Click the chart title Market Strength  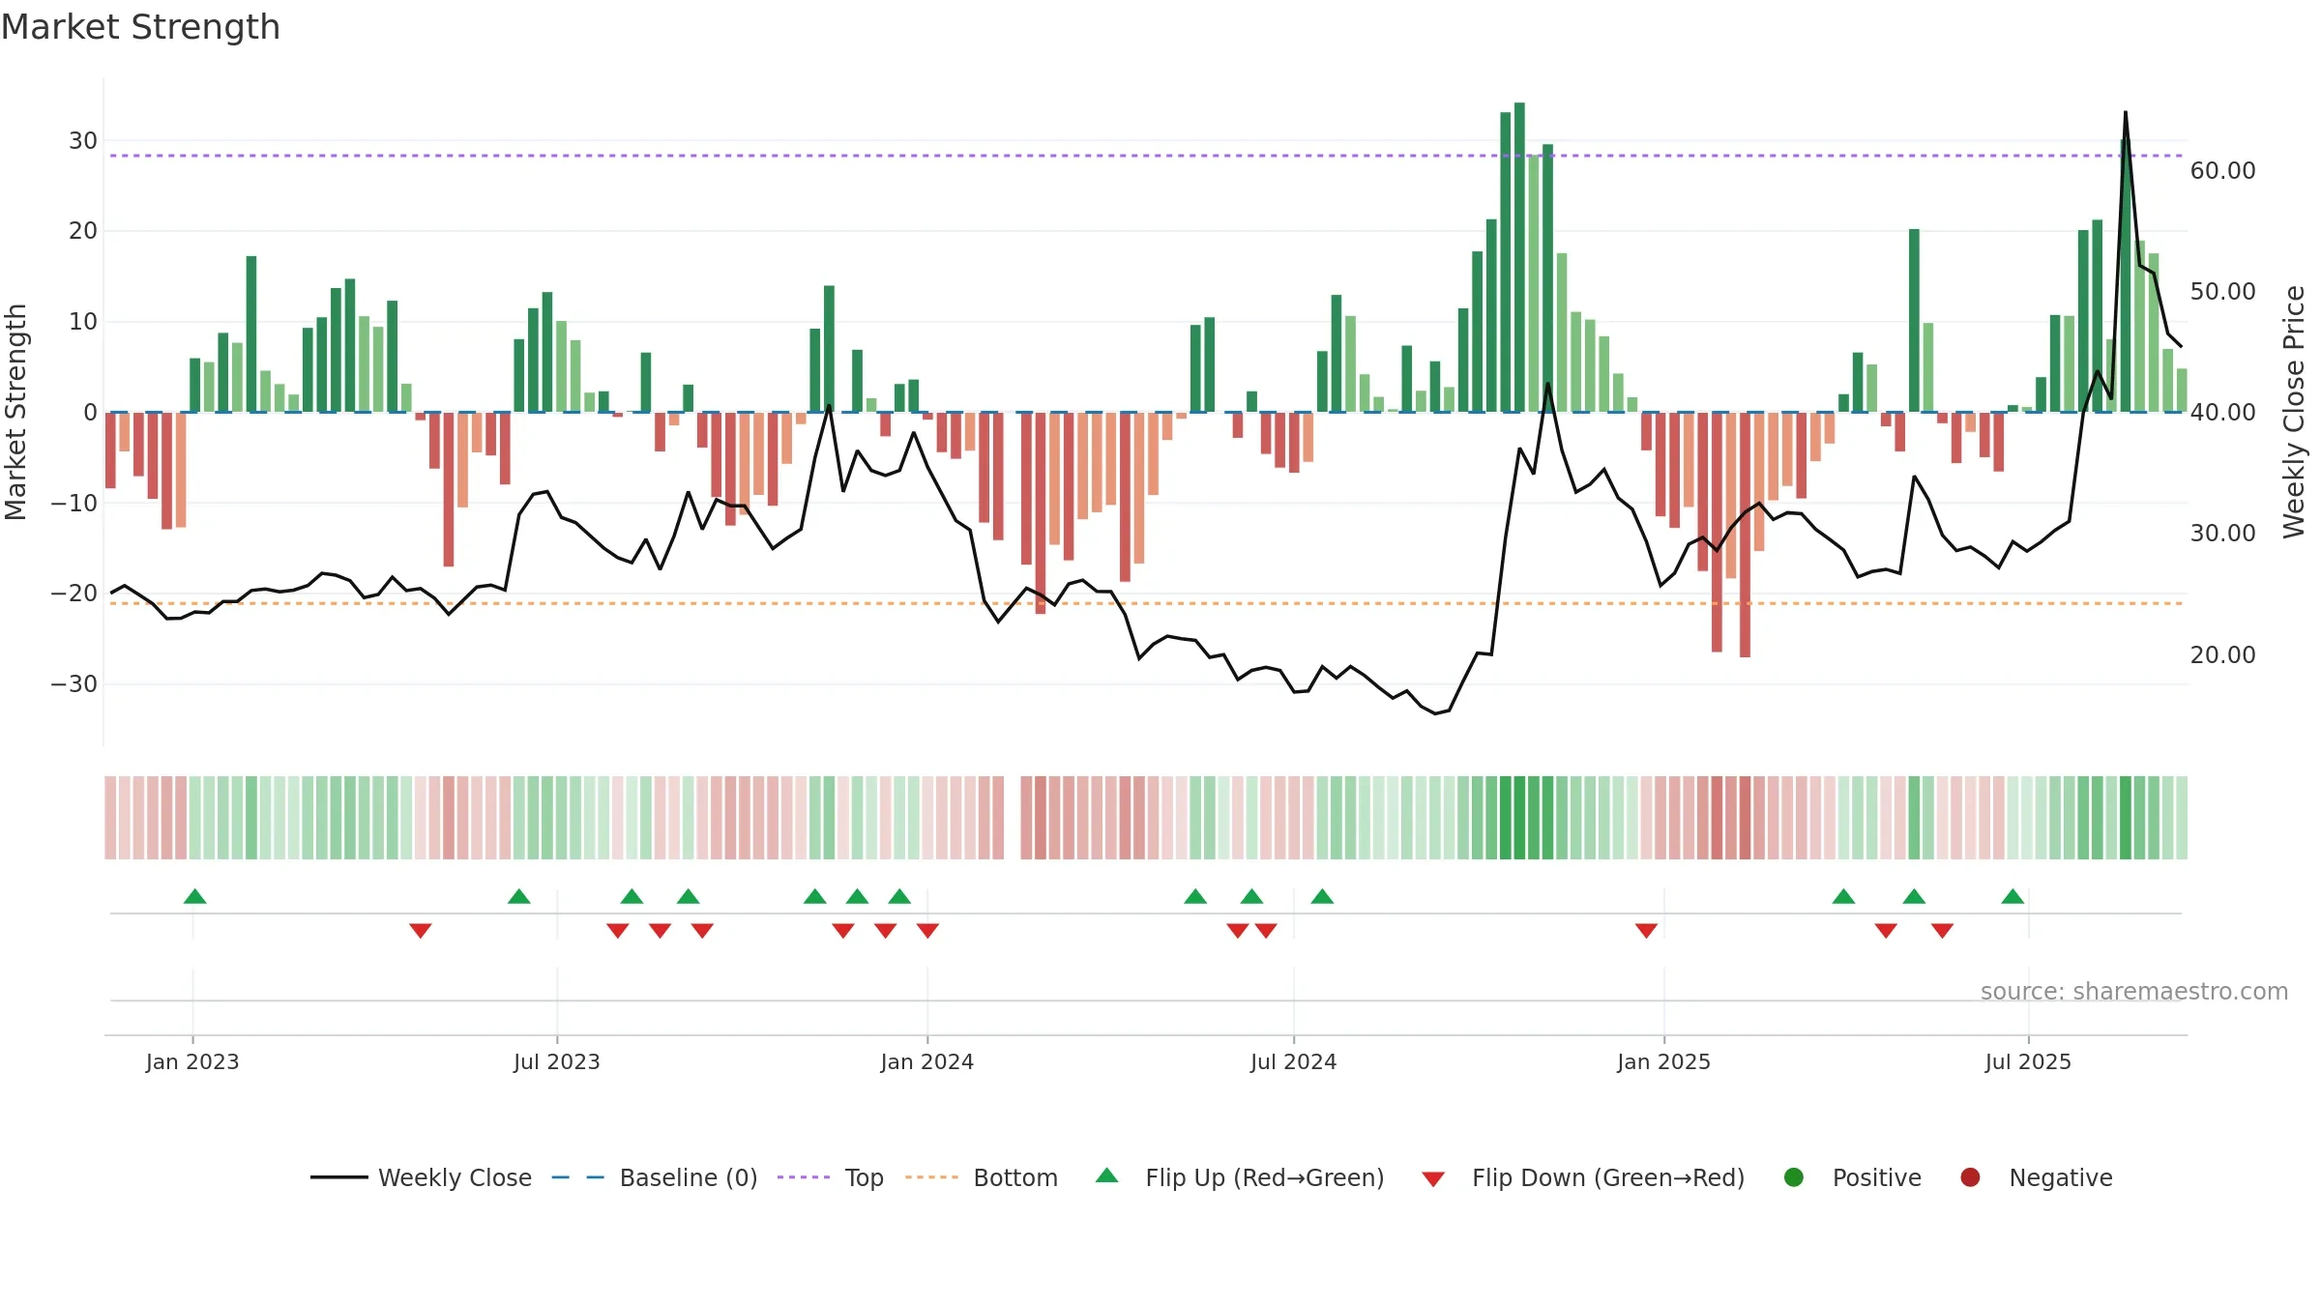pyautogui.click(x=140, y=26)
